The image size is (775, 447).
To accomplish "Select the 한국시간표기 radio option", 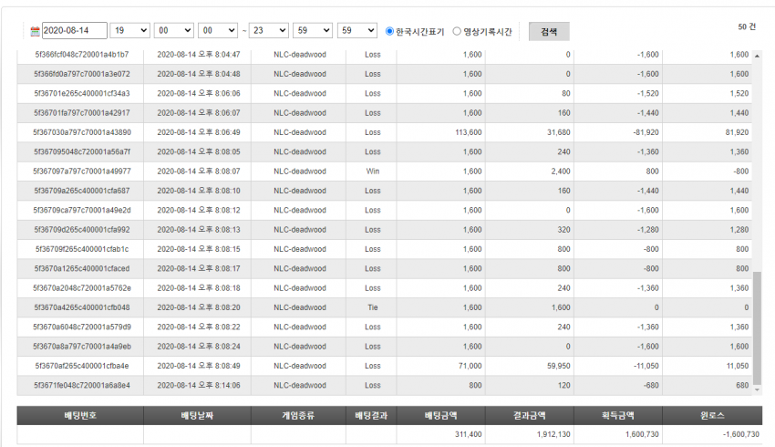I will pyautogui.click(x=389, y=31).
